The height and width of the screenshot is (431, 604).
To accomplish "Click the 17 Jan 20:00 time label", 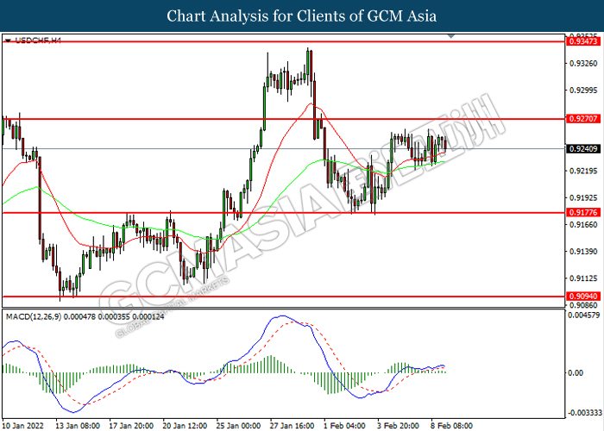I will pos(131,426).
